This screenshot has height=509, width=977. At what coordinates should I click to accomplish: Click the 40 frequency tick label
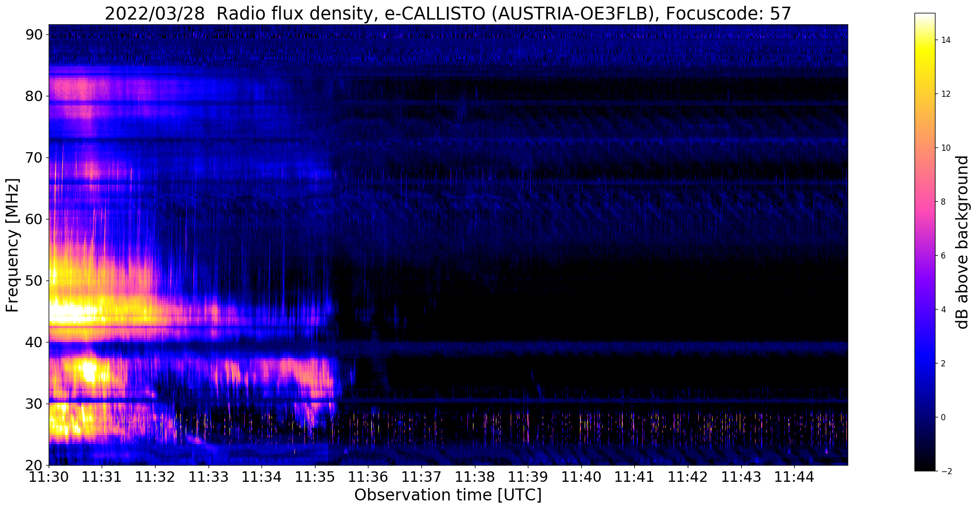pos(35,342)
